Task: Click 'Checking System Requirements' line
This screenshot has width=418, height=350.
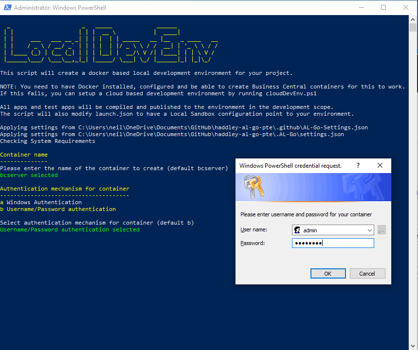Action: pyautogui.click(x=48, y=141)
